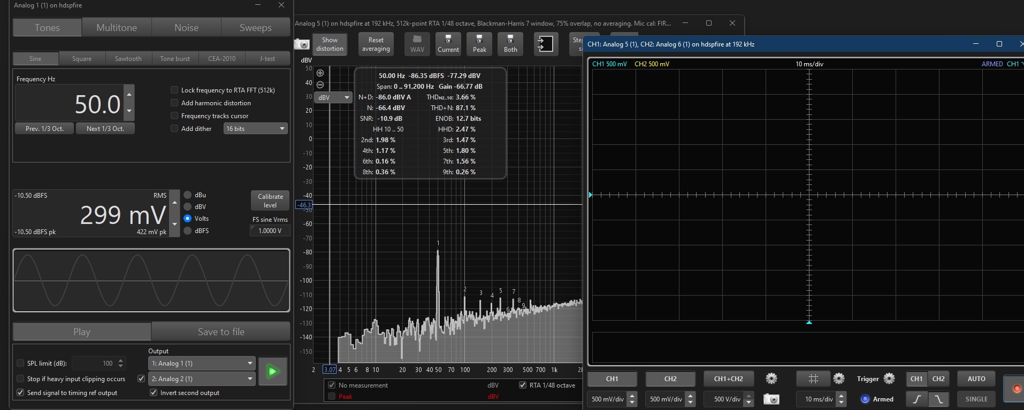Set scope trigger to AUTO mode
1024x410 pixels.
[x=976, y=378]
